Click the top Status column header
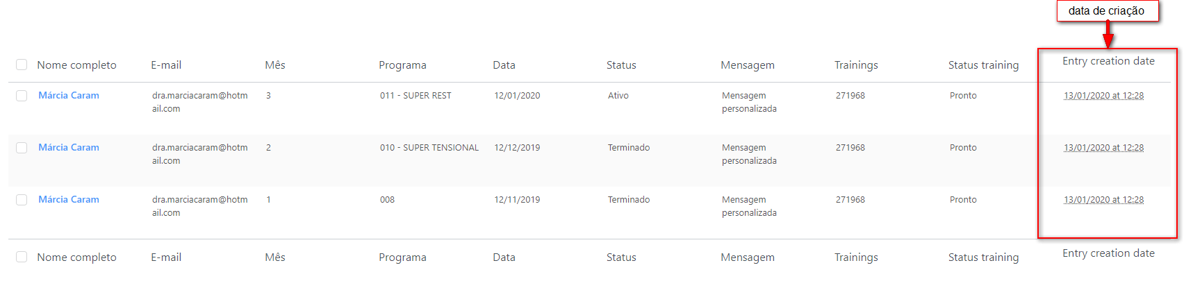1193x288 pixels. pos(621,65)
